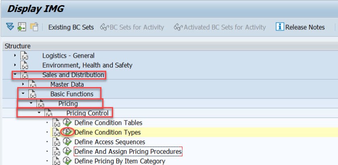
Task: Click the second toolbar icon beside Expand All
Action: pyautogui.click(x=22, y=27)
